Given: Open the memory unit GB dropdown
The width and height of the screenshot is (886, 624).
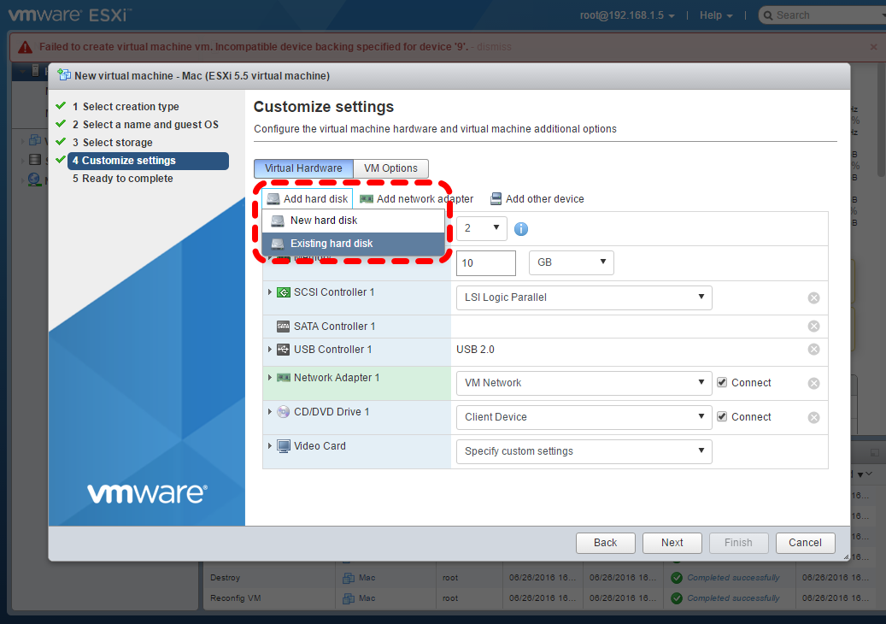Looking at the screenshot, I should point(572,262).
